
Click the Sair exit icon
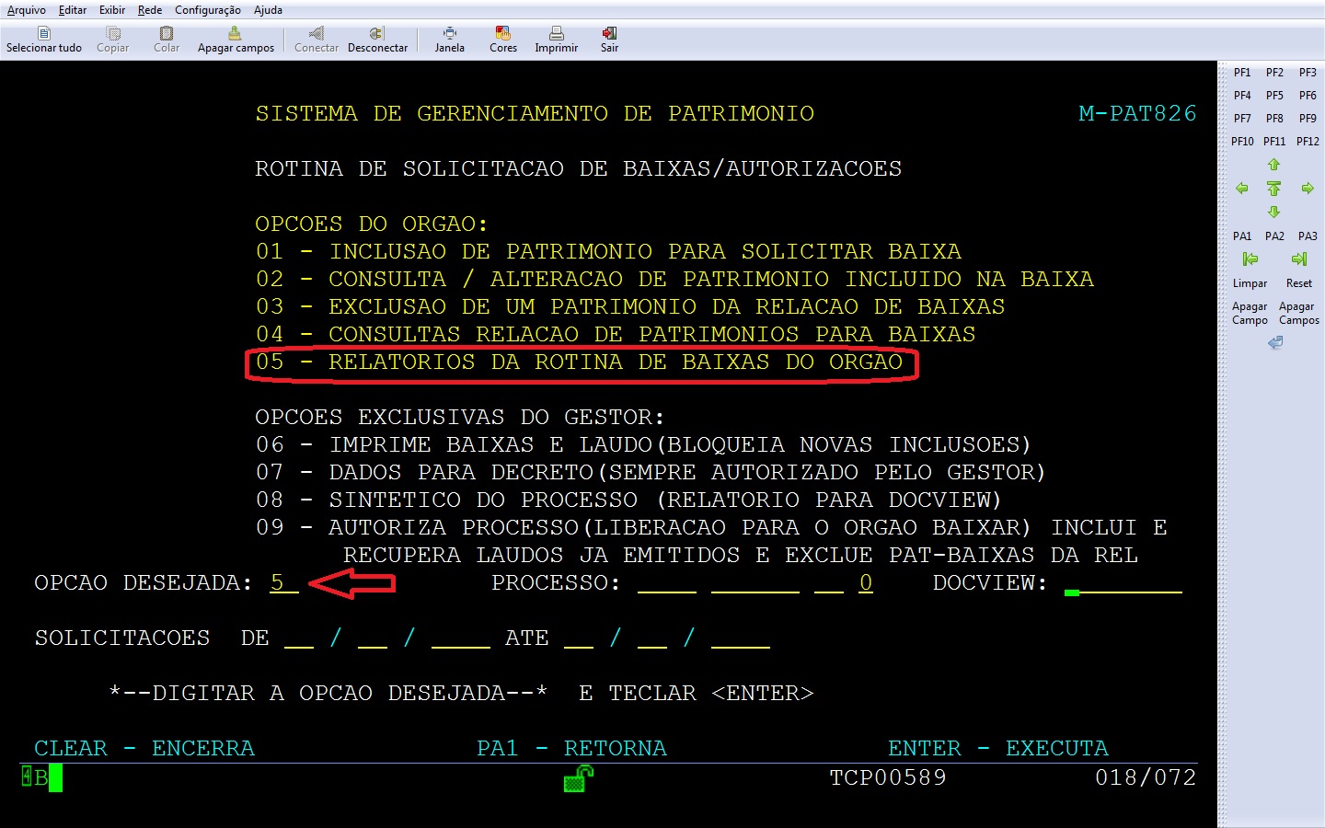pyautogui.click(x=609, y=34)
